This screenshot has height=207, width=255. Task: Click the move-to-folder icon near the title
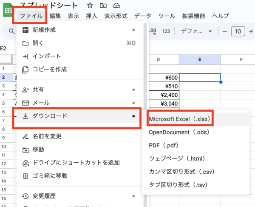tap(103, 6)
